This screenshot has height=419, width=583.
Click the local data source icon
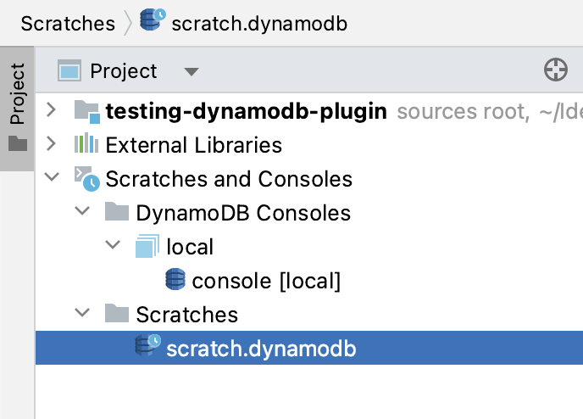pyautogui.click(x=147, y=246)
